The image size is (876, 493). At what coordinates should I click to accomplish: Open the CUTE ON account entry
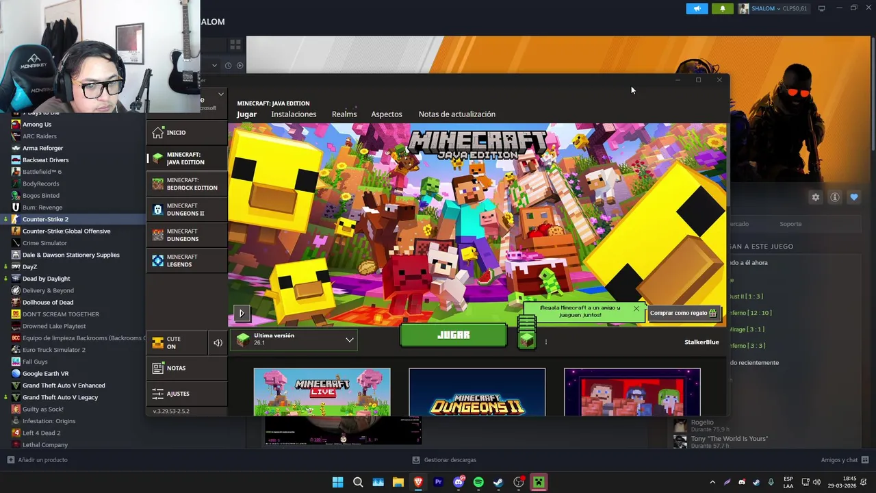(x=177, y=342)
